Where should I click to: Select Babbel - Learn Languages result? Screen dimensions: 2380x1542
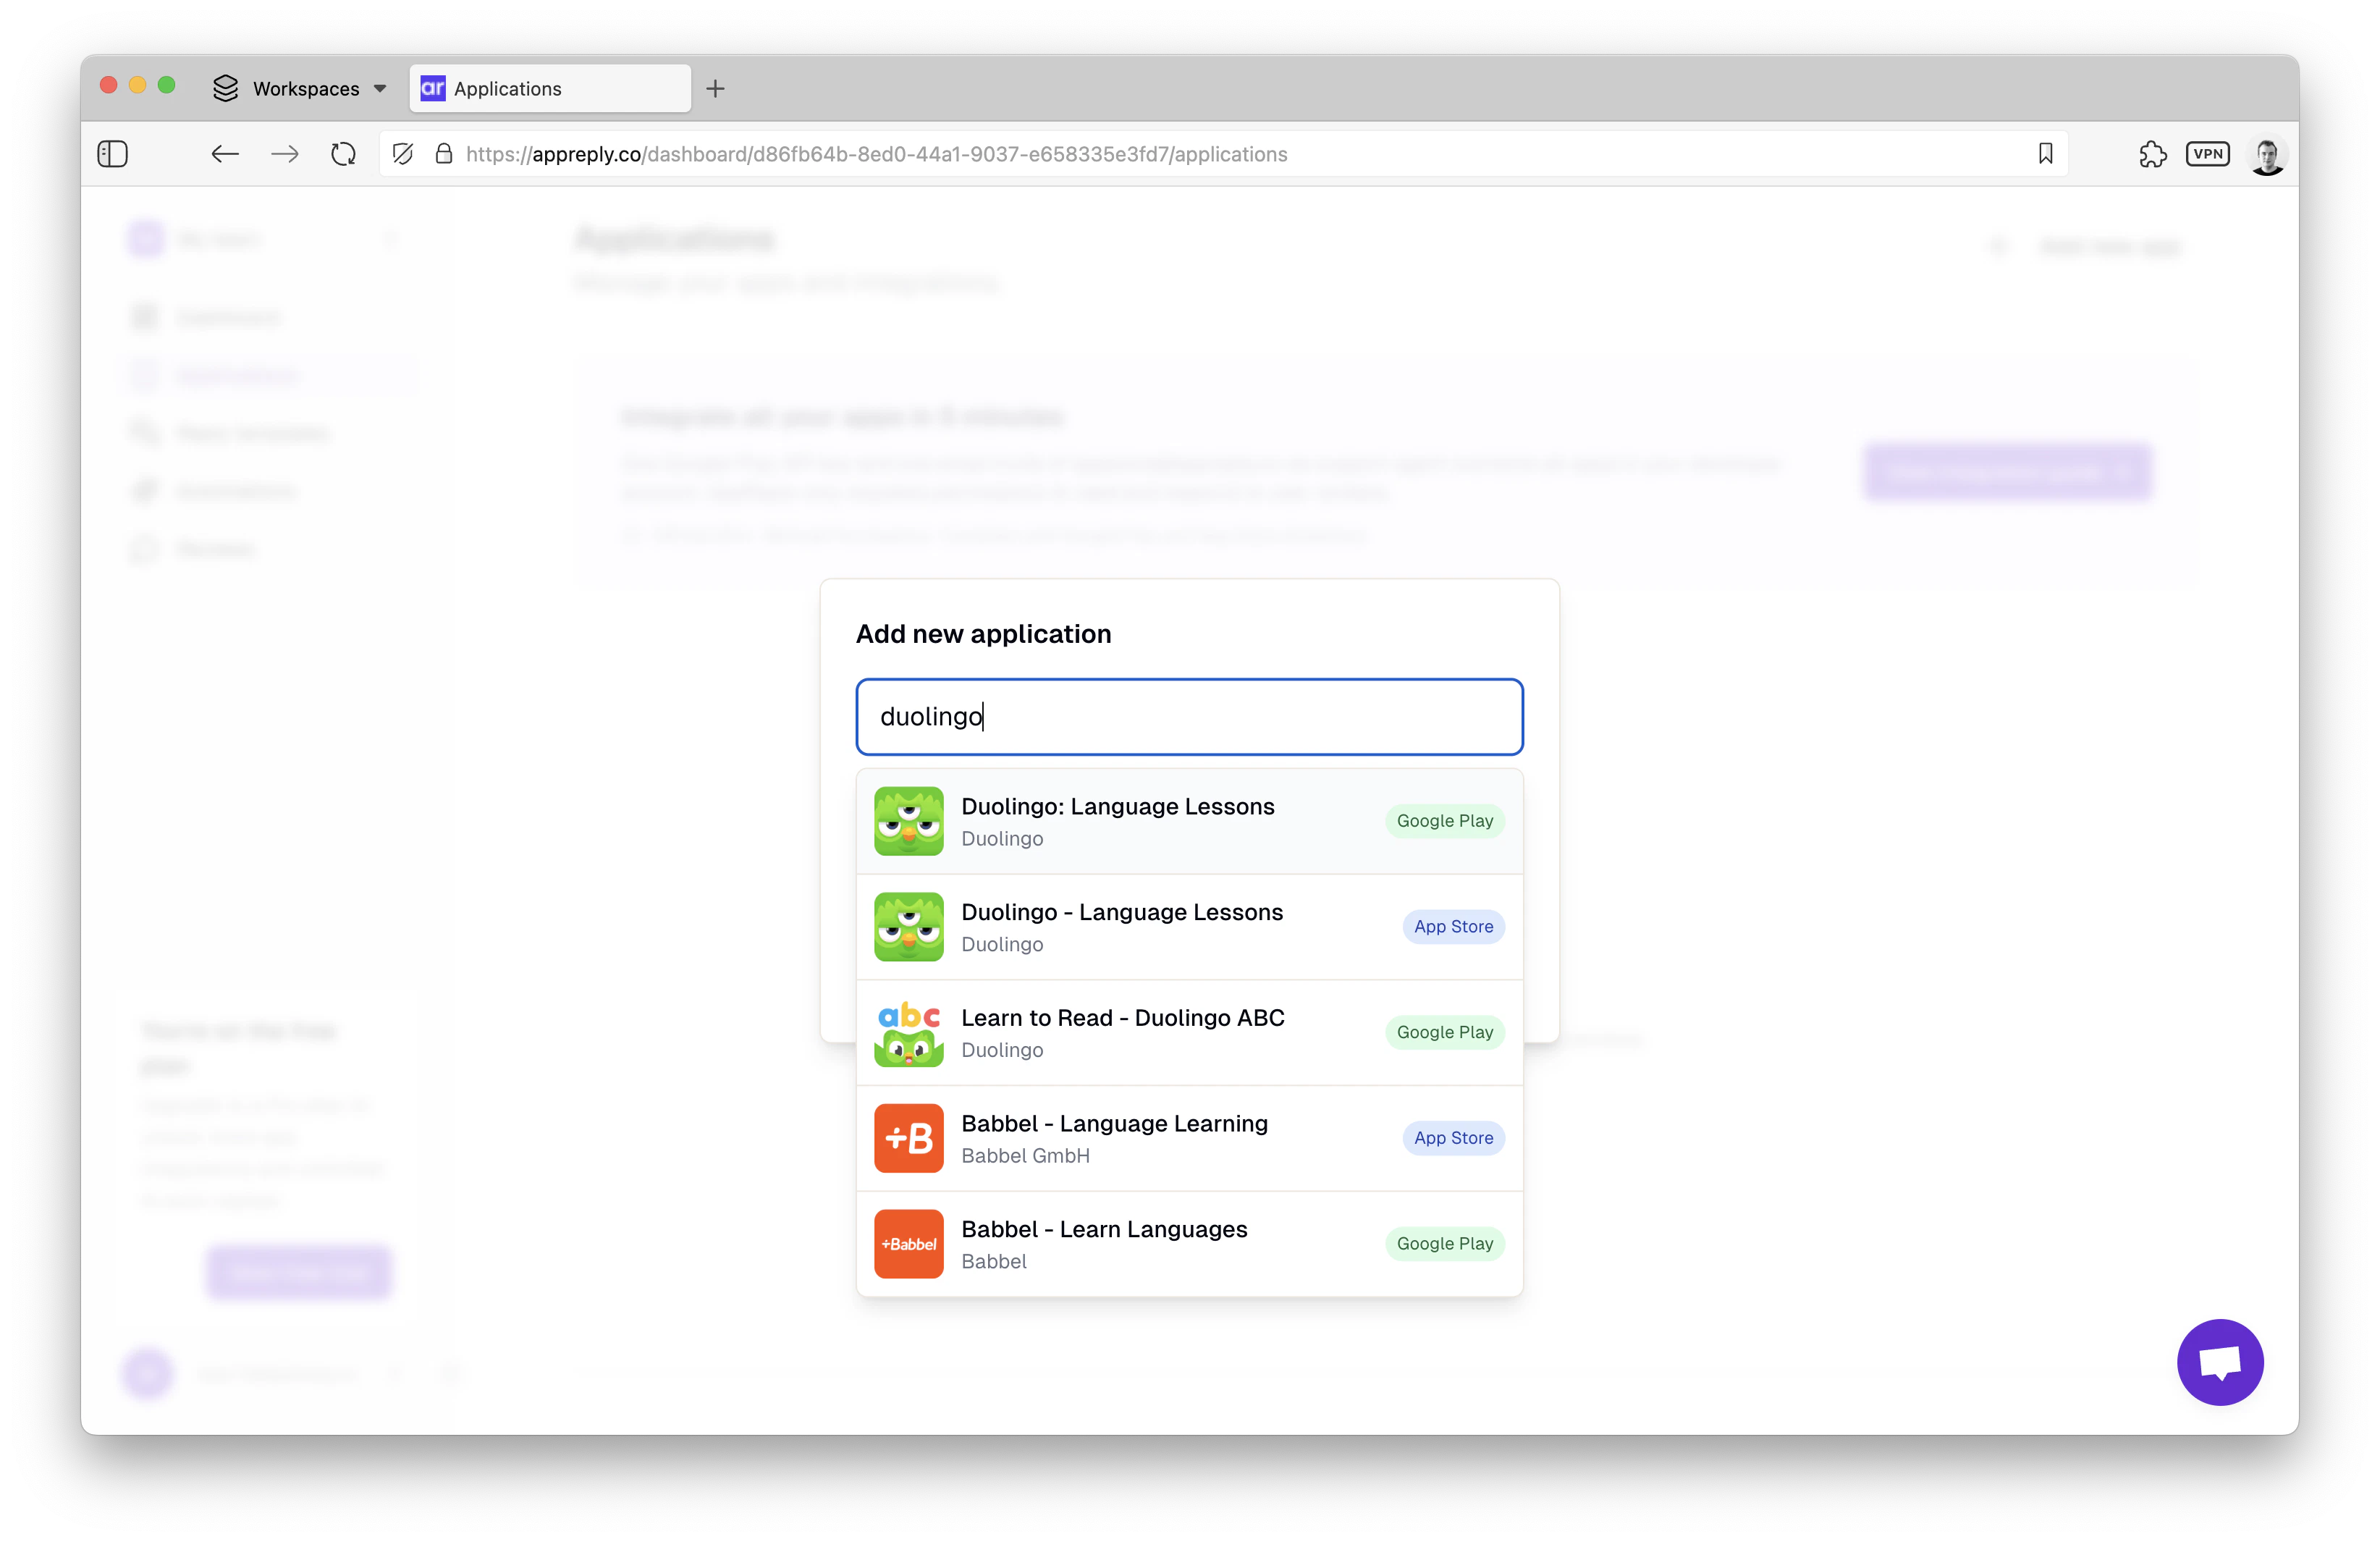pos(1189,1244)
